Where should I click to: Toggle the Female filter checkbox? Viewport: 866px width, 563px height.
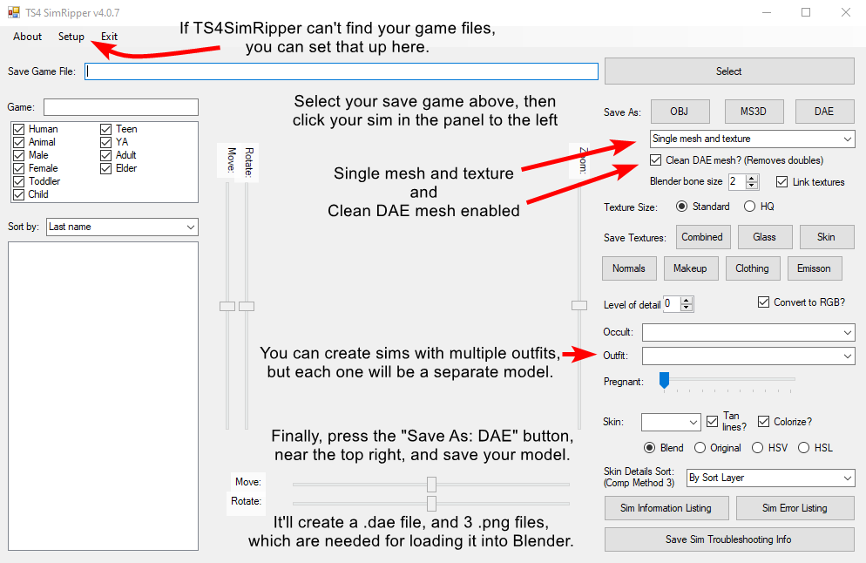pyautogui.click(x=19, y=168)
